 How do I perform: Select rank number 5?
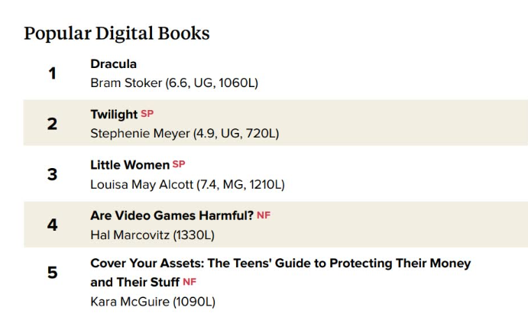[52, 273]
